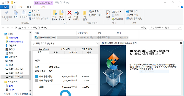Open 빠른 연결 dropdown

point(96,15)
